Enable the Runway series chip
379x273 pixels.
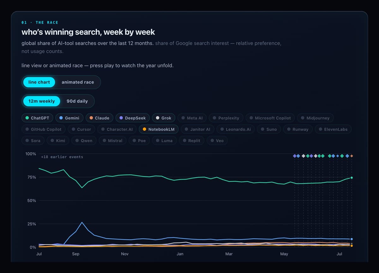(x=298, y=129)
